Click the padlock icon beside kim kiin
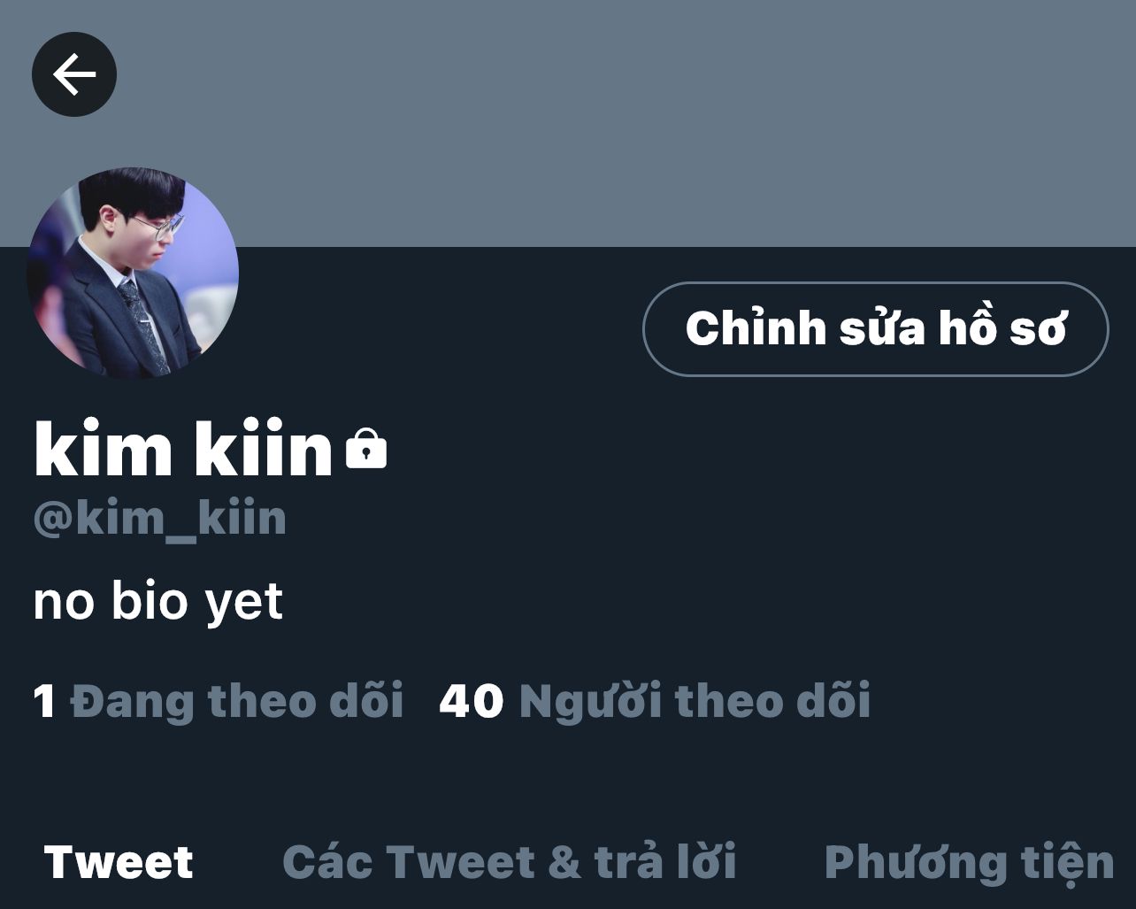This screenshot has width=1136, height=909. click(x=365, y=448)
